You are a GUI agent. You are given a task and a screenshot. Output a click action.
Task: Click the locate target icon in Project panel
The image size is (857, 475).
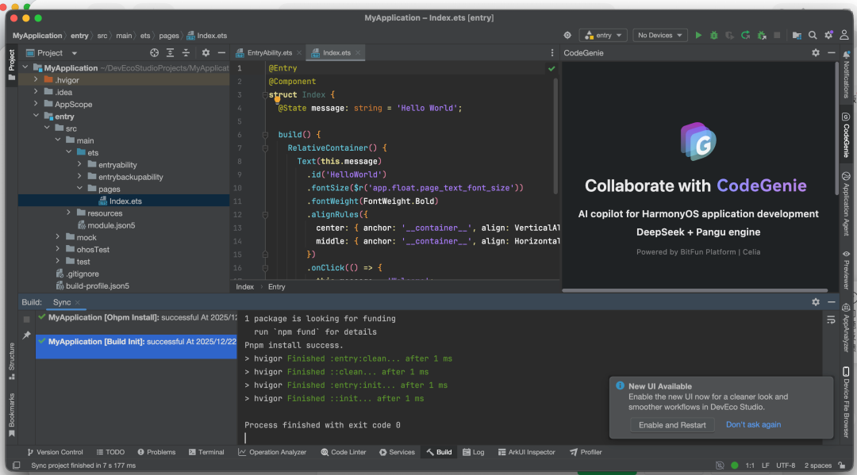pyautogui.click(x=155, y=53)
